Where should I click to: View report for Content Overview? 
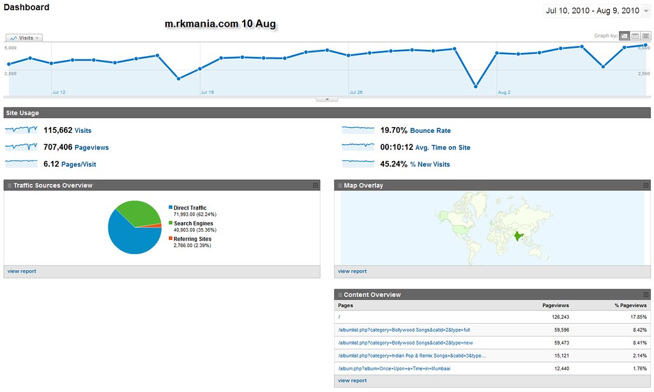point(353,381)
